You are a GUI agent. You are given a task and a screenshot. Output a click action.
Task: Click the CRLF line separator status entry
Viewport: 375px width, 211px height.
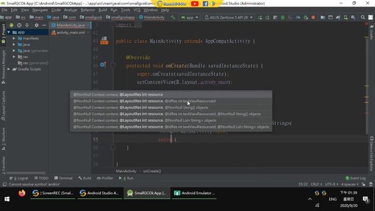tap(316, 185)
